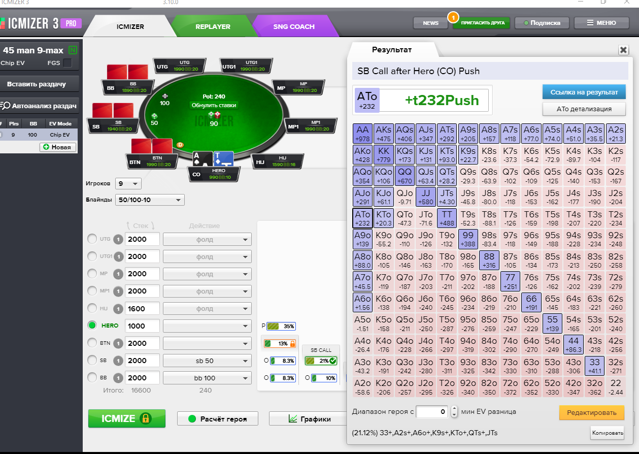Click the ICMIZE calculate button
Viewport: 639px width, 454px height.
pos(127,418)
